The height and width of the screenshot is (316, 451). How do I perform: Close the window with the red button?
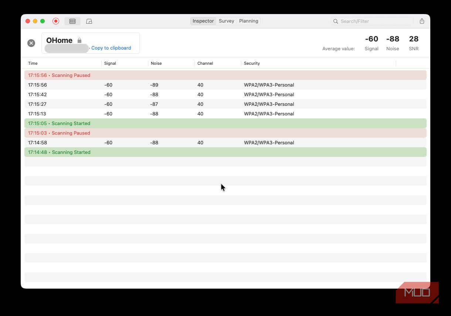click(x=28, y=21)
